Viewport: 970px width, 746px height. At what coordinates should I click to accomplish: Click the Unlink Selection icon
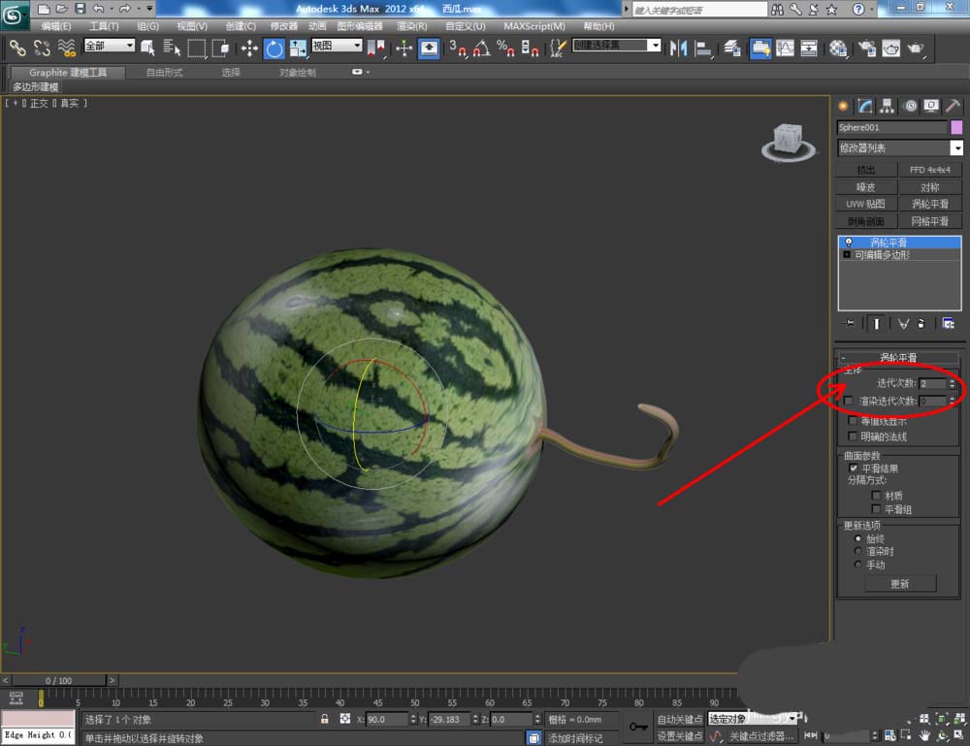click(42, 48)
